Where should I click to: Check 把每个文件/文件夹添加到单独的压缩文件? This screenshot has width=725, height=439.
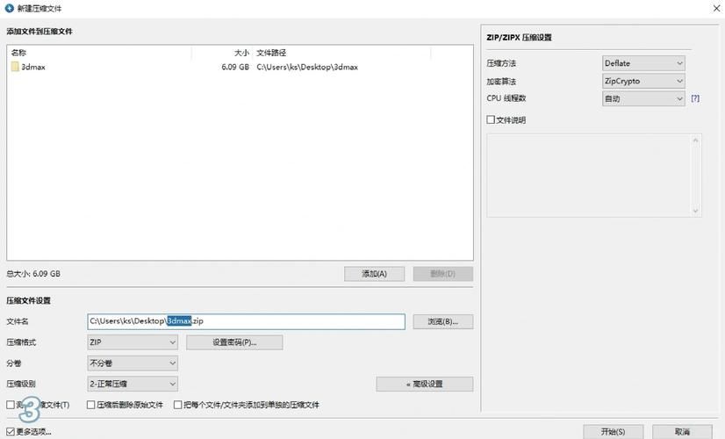coord(177,405)
